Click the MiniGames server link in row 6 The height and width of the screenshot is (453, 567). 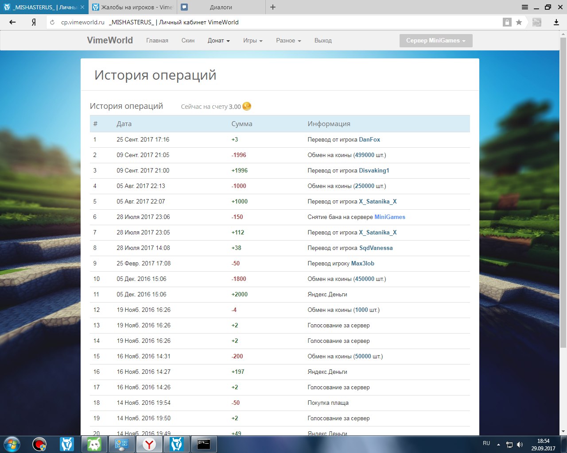(x=390, y=217)
